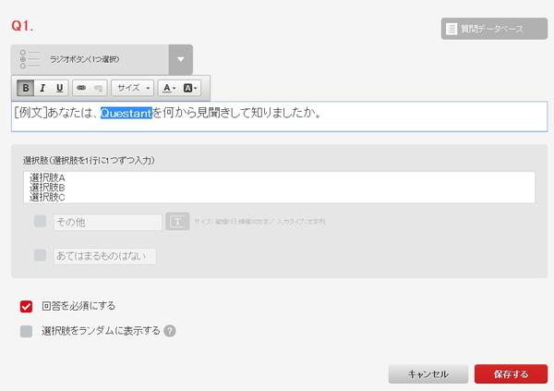554x391 pixels.
Task: Open the サイズ font size dropdown
Action: 132,88
